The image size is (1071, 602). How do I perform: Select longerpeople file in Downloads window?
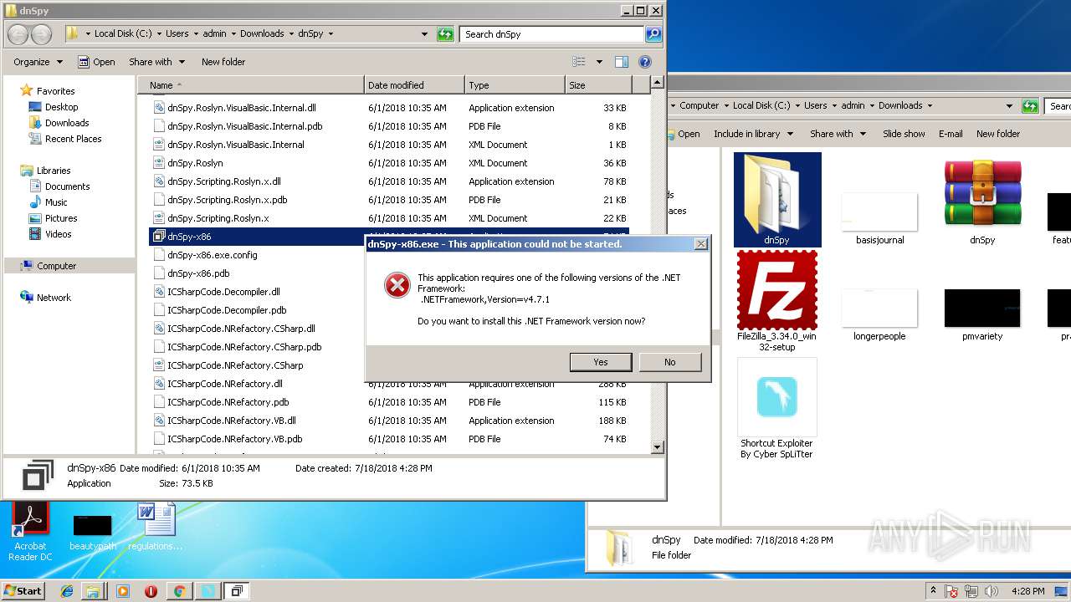click(879, 314)
